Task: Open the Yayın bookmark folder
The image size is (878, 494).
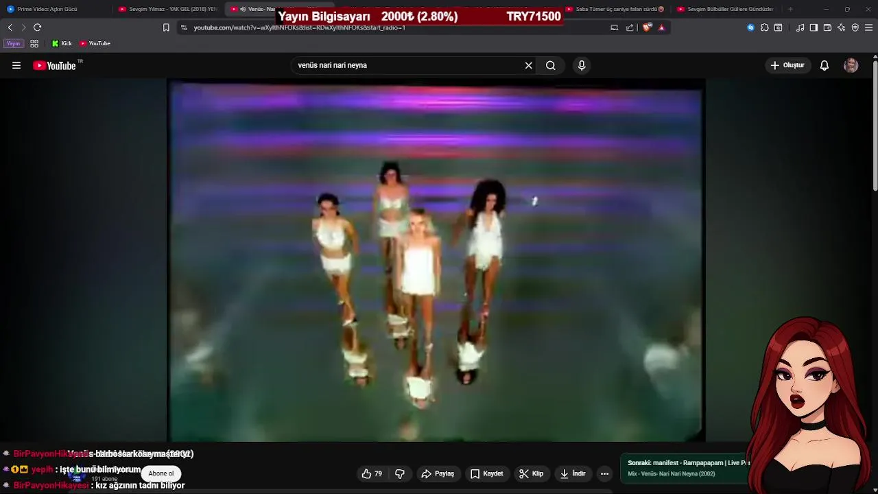Action: tap(14, 43)
